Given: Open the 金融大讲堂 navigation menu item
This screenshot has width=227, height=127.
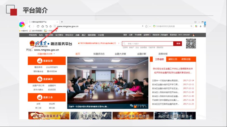Looking at the screenshot, I should click(x=120, y=54).
